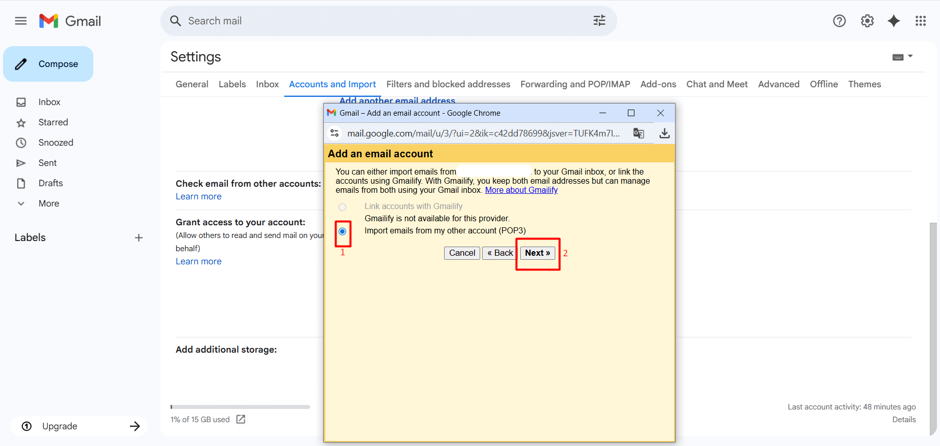The height and width of the screenshot is (446, 940).
Task: Click the Next button
Action: point(538,253)
